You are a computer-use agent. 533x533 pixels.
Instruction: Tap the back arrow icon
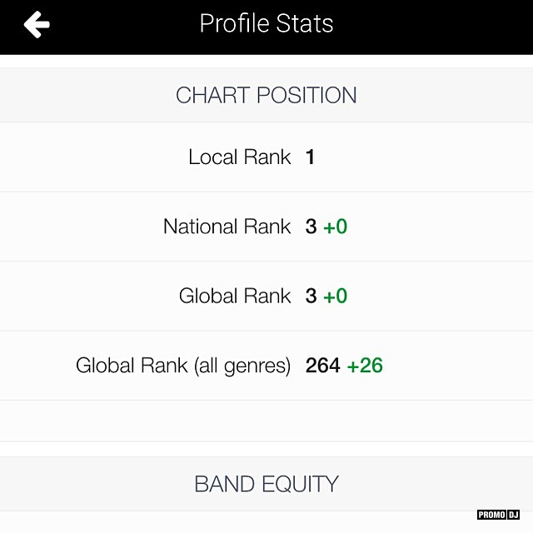37,25
